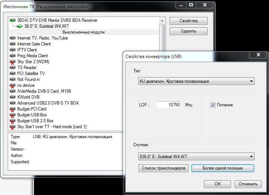Image resolution: width=269 pixels, height=195 pixels.
Task: Confirm the LNB settings with OK
Action: (218, 184)
